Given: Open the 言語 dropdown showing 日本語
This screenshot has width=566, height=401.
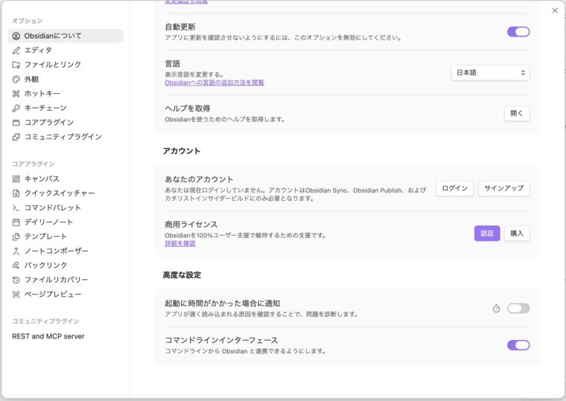Looking at the screenshot, I should click(490, 73).
